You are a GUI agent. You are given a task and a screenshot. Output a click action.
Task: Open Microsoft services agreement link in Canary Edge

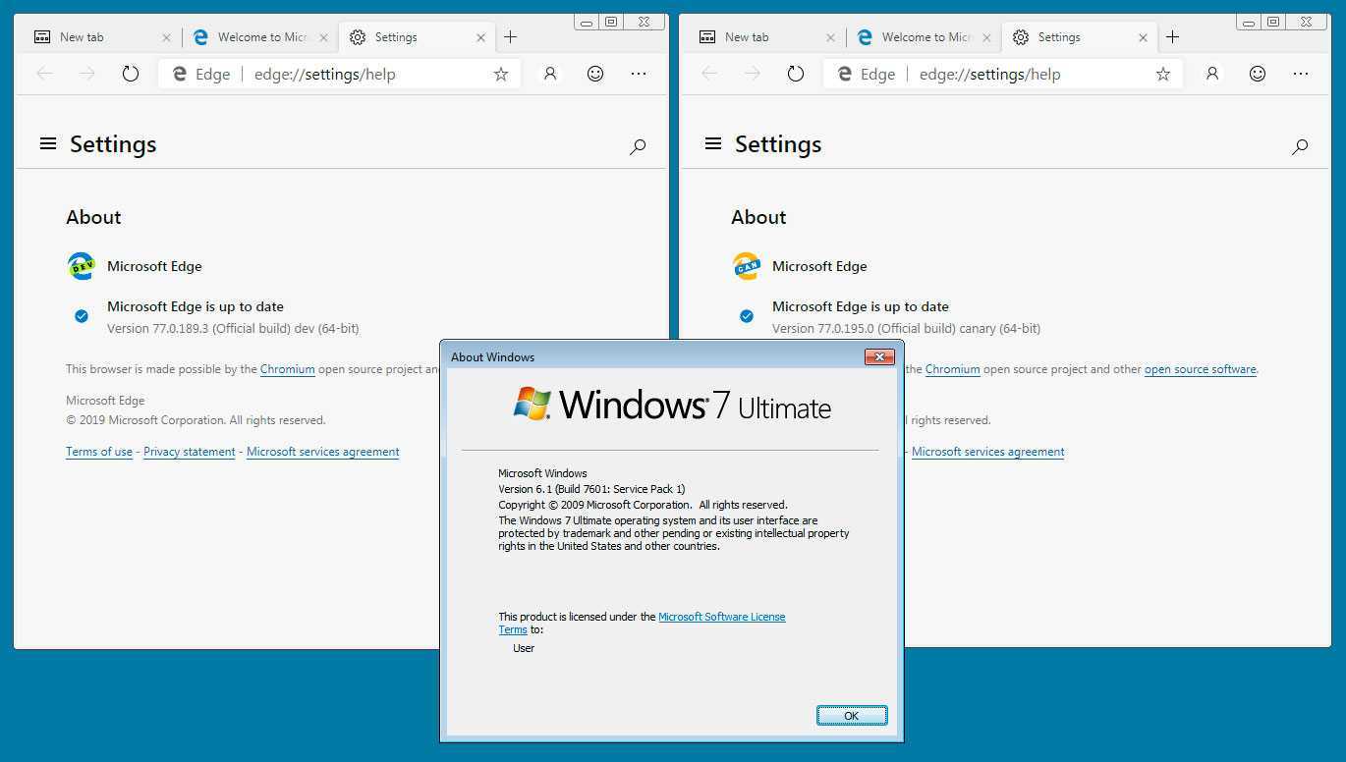point(988,452)
